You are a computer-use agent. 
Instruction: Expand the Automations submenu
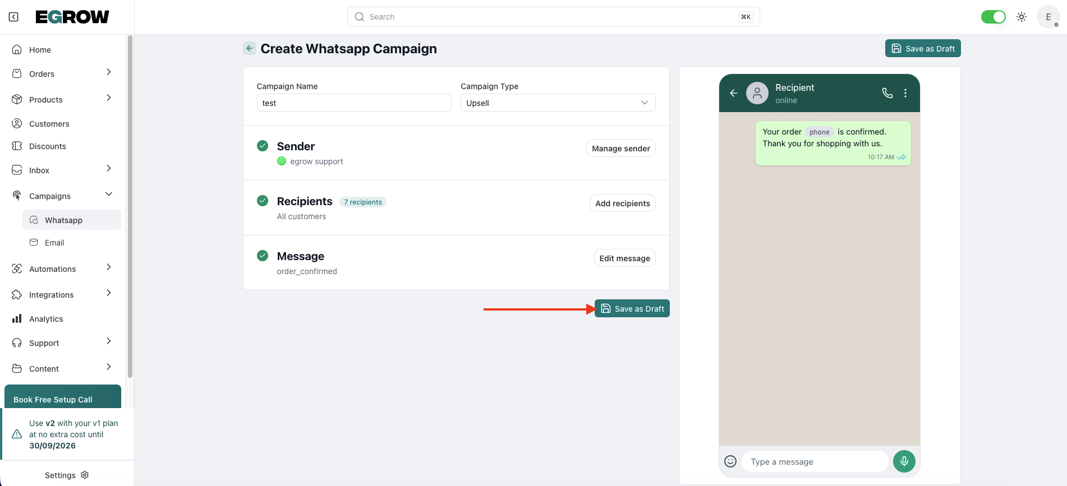tap(109, 267)
